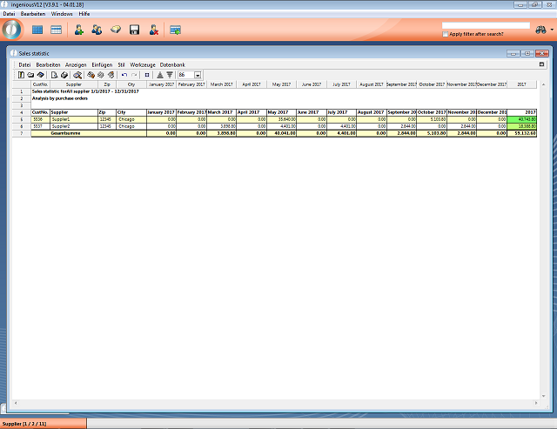Click the table with green arrow icon
557x429 pixels.
coord(176,30)
